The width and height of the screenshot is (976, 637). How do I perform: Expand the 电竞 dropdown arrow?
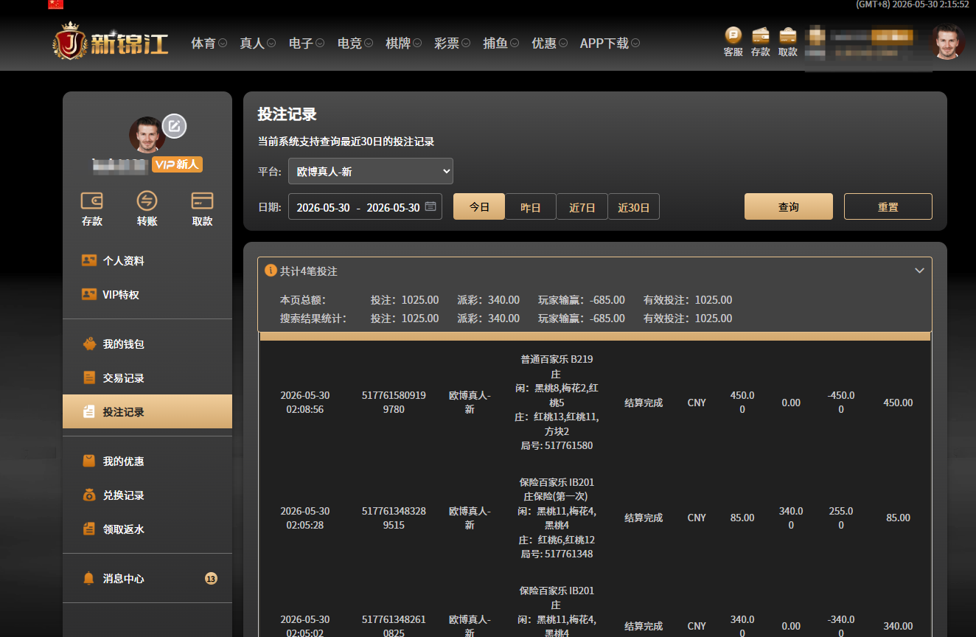point(369,43)
